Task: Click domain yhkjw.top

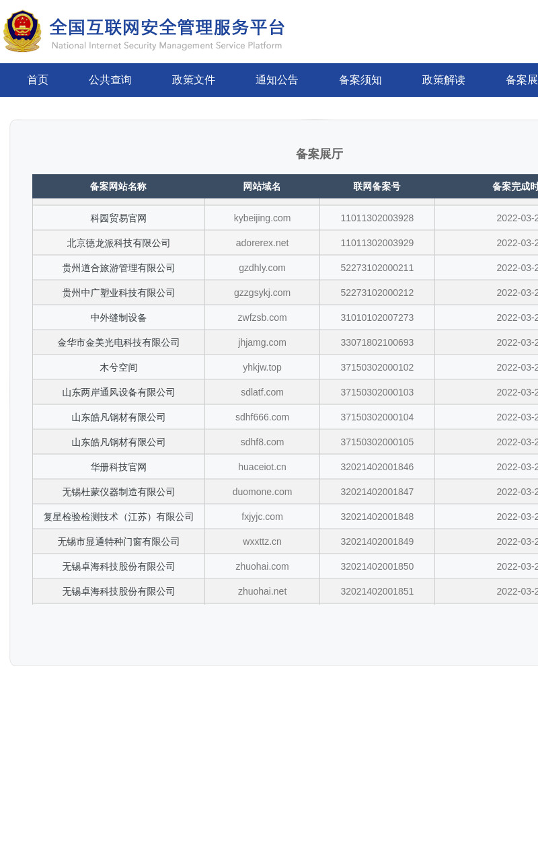Action: [x=262, y=367]
